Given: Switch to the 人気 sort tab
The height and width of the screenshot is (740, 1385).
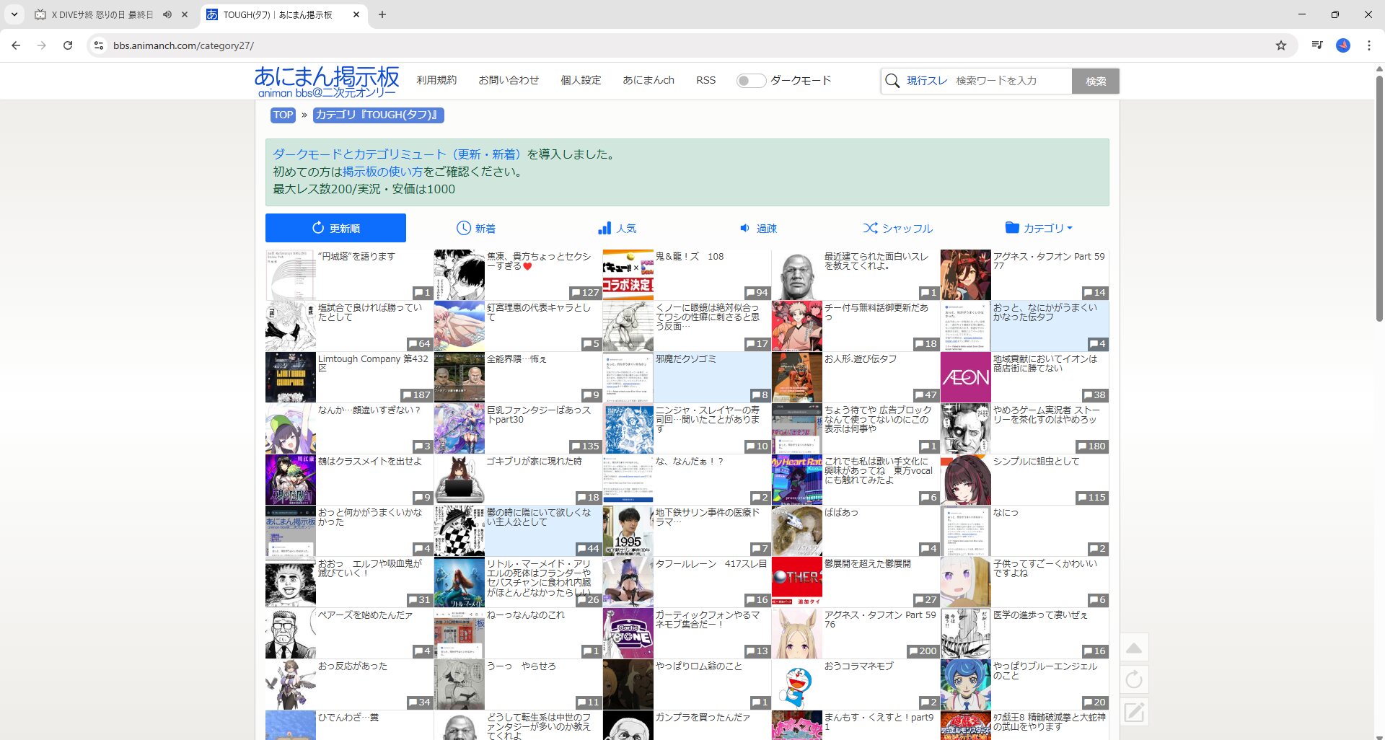Looking at the screenshot, I should point(617,228).
